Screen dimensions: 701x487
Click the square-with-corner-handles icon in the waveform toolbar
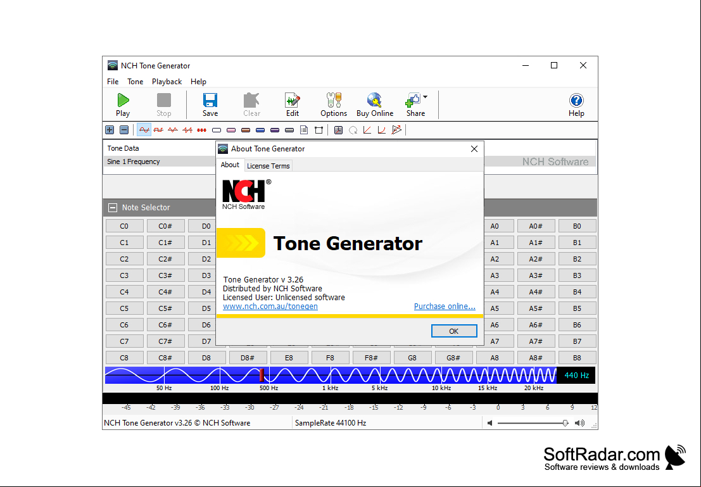tap(319, 130)
